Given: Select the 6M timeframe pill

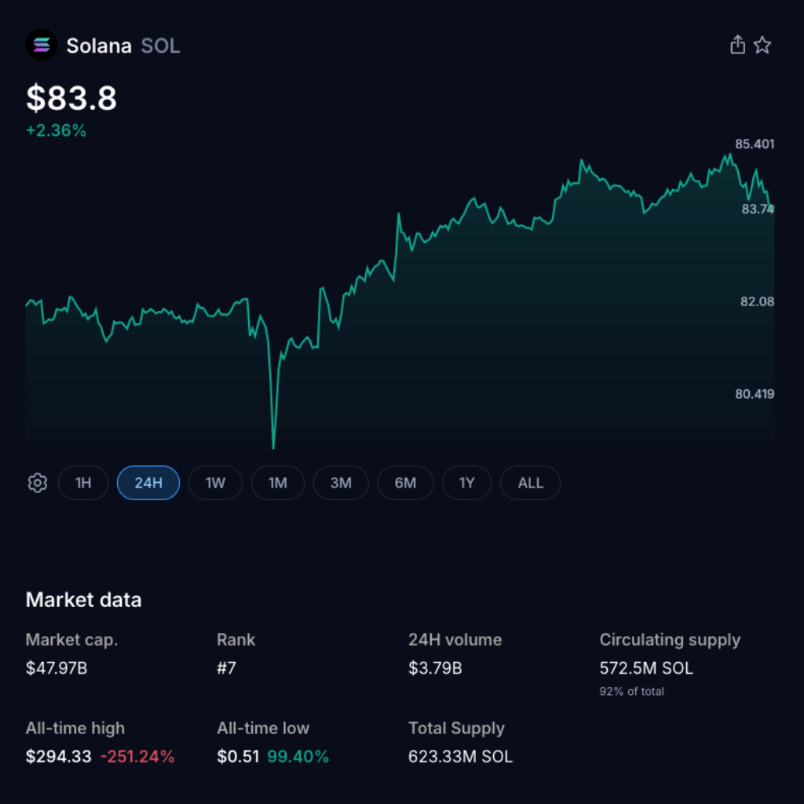Looking at the screenshot, I should [x=405, y=483].
